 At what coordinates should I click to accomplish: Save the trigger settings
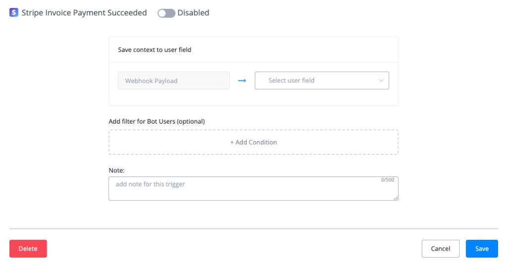tap(482, 249)
